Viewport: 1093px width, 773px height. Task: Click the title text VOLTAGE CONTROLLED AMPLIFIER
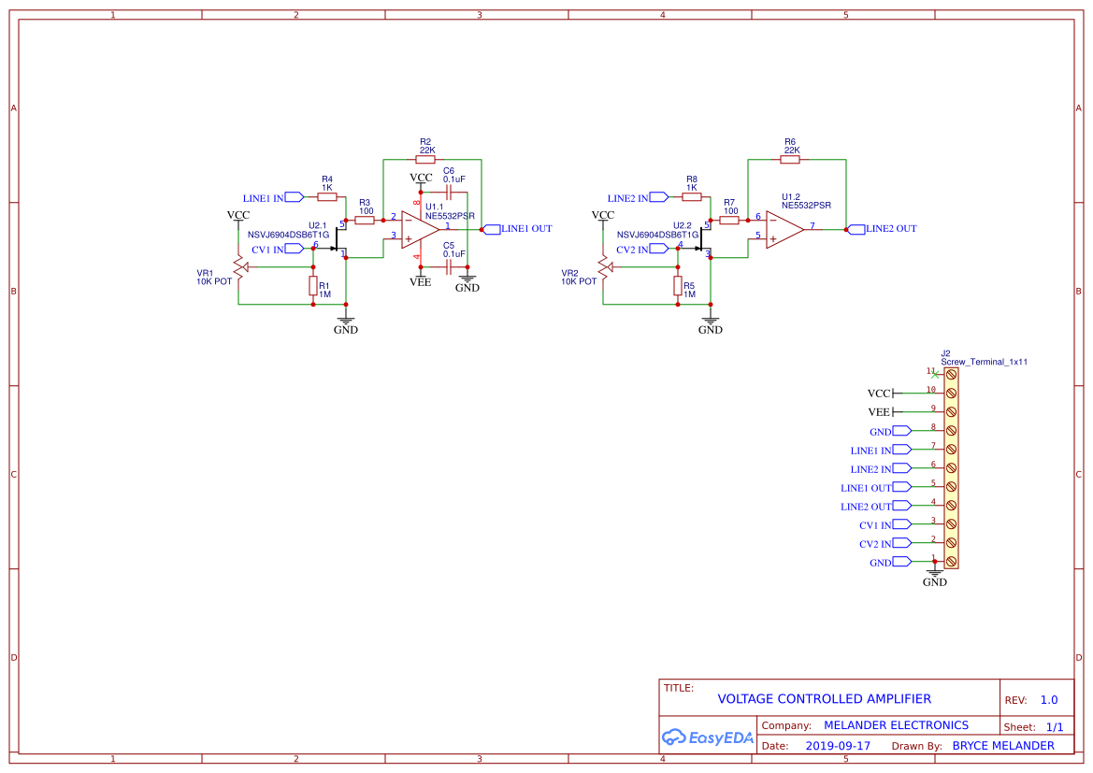tap(824, 698)
